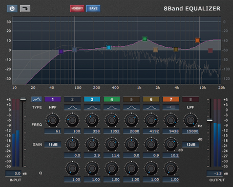Click band 4 frequency value 1352

pos(112,131)
